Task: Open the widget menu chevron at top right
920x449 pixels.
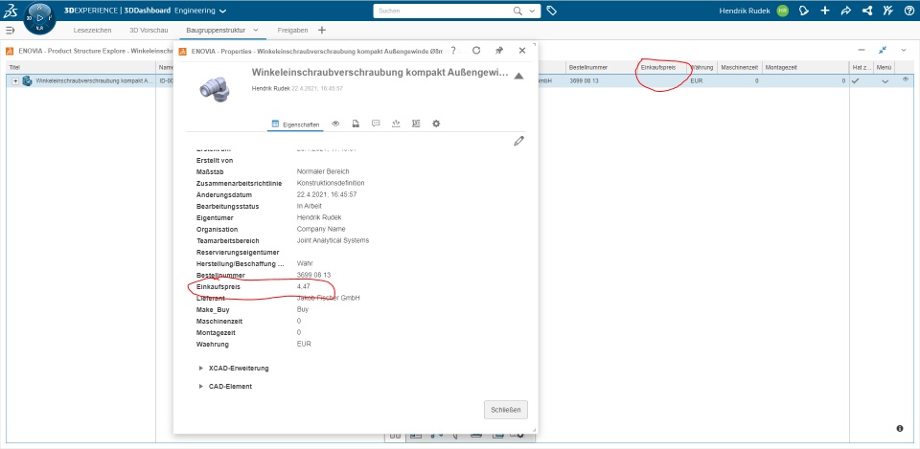Action: coord(905,51)
